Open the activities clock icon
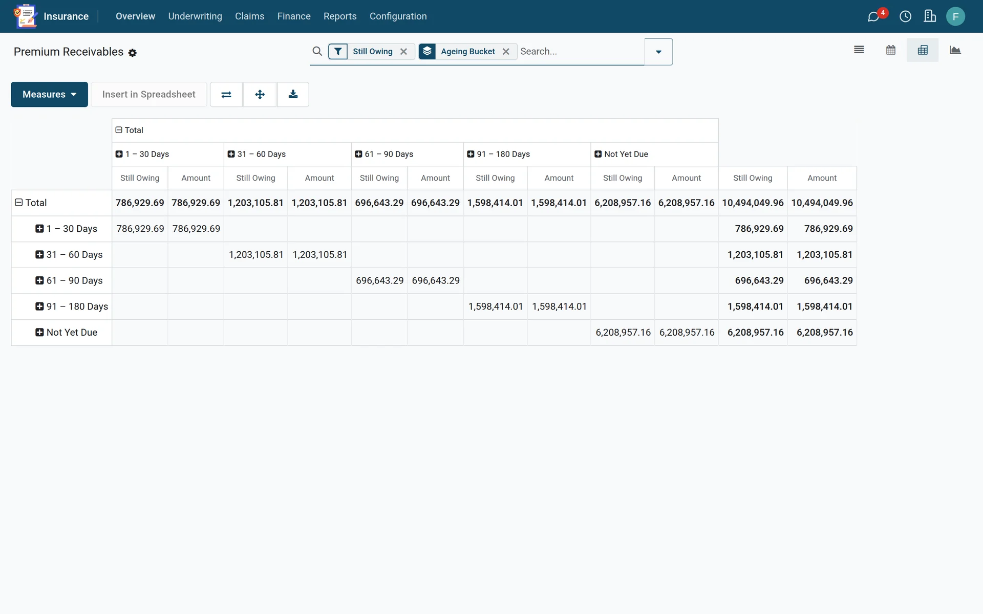 click(x=905, y=16)
